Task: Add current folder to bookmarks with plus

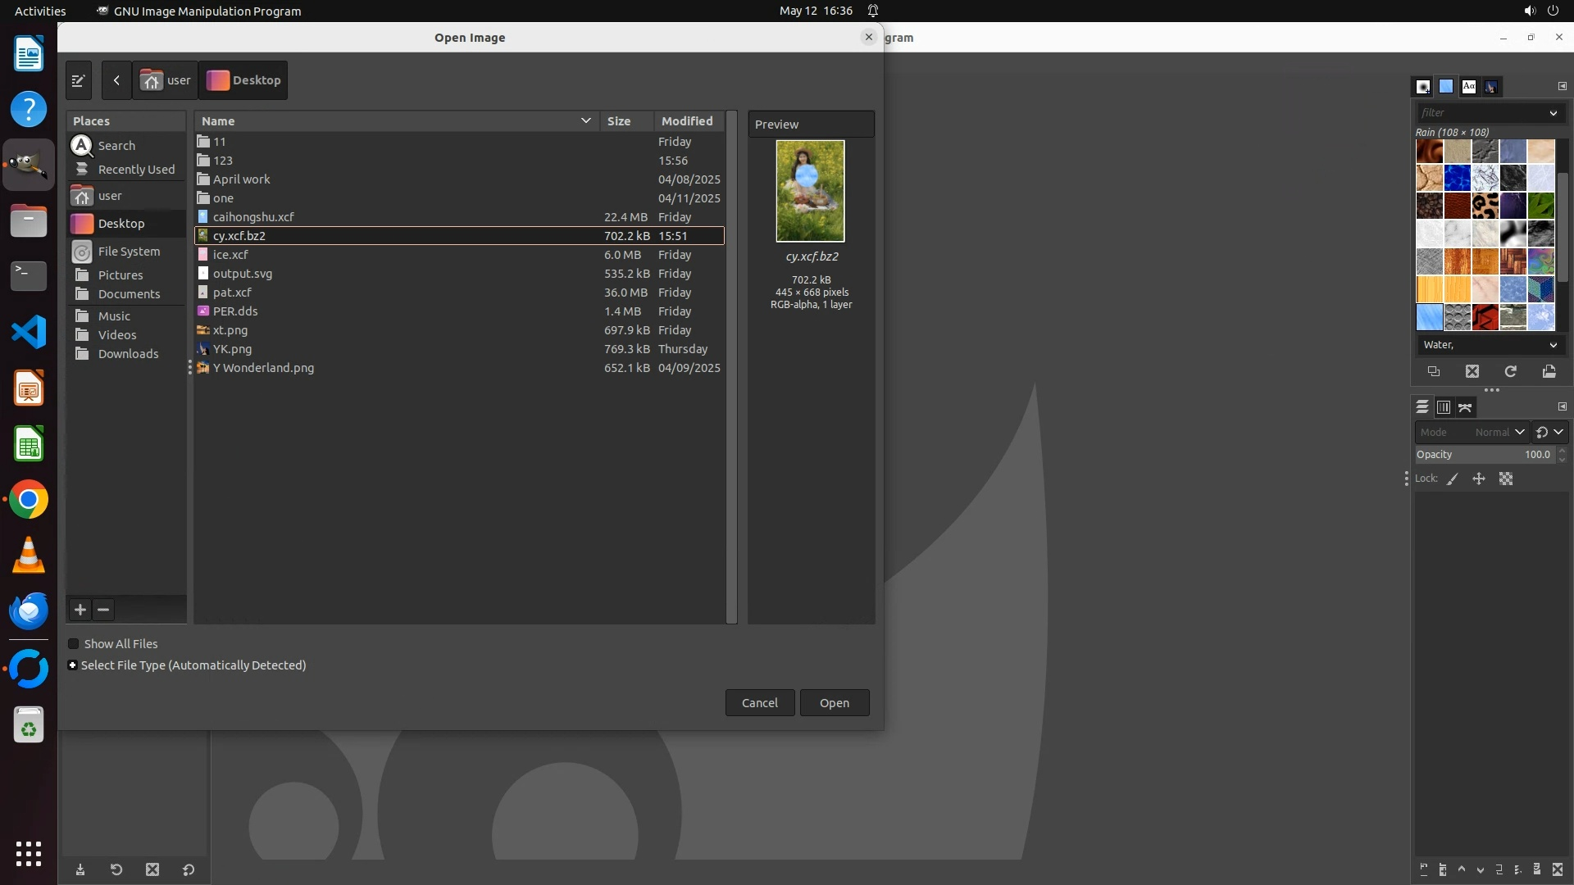Action: coord(80,610)
